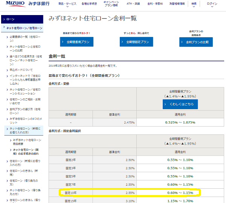
Task: Click the 金利方式：変動 label
Action: [x=59, y=84]
